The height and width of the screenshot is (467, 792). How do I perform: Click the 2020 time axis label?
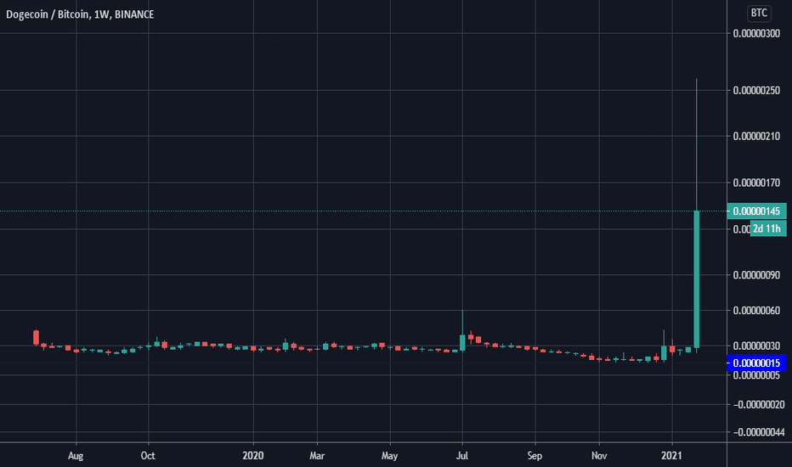pos(253,456)
